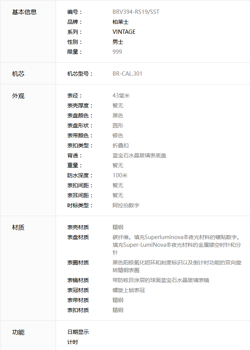Screen dimensions: 250x350
Task: Click the dial shape value 圆形
Action: coord(118,125)
